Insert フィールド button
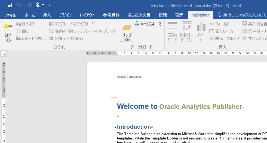This screenshot has width=267, height=143. click(220, 24)
